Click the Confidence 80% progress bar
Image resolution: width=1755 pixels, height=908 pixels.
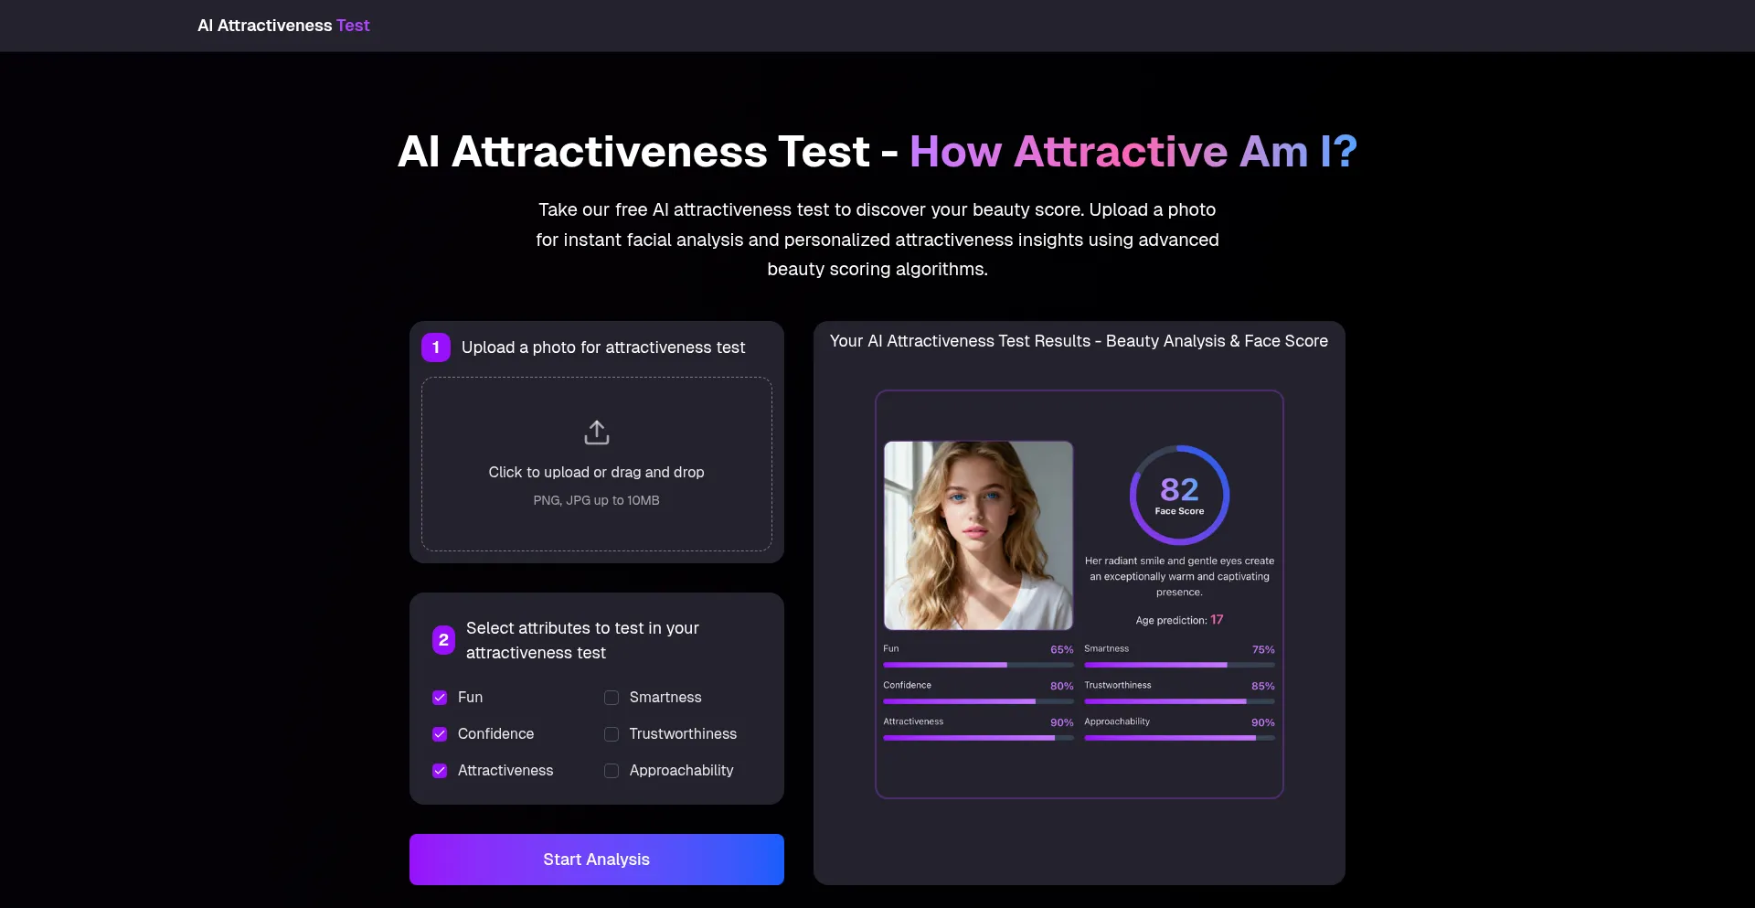point(978,701)
